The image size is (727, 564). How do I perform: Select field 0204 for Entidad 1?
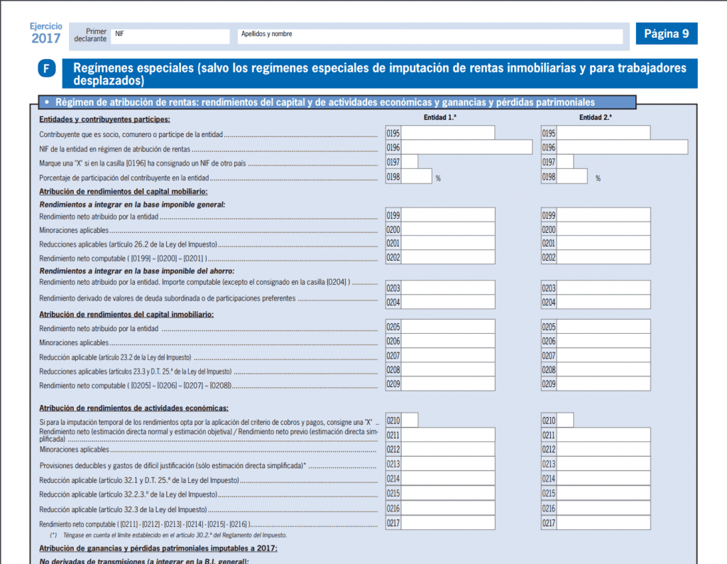[448, 302]
